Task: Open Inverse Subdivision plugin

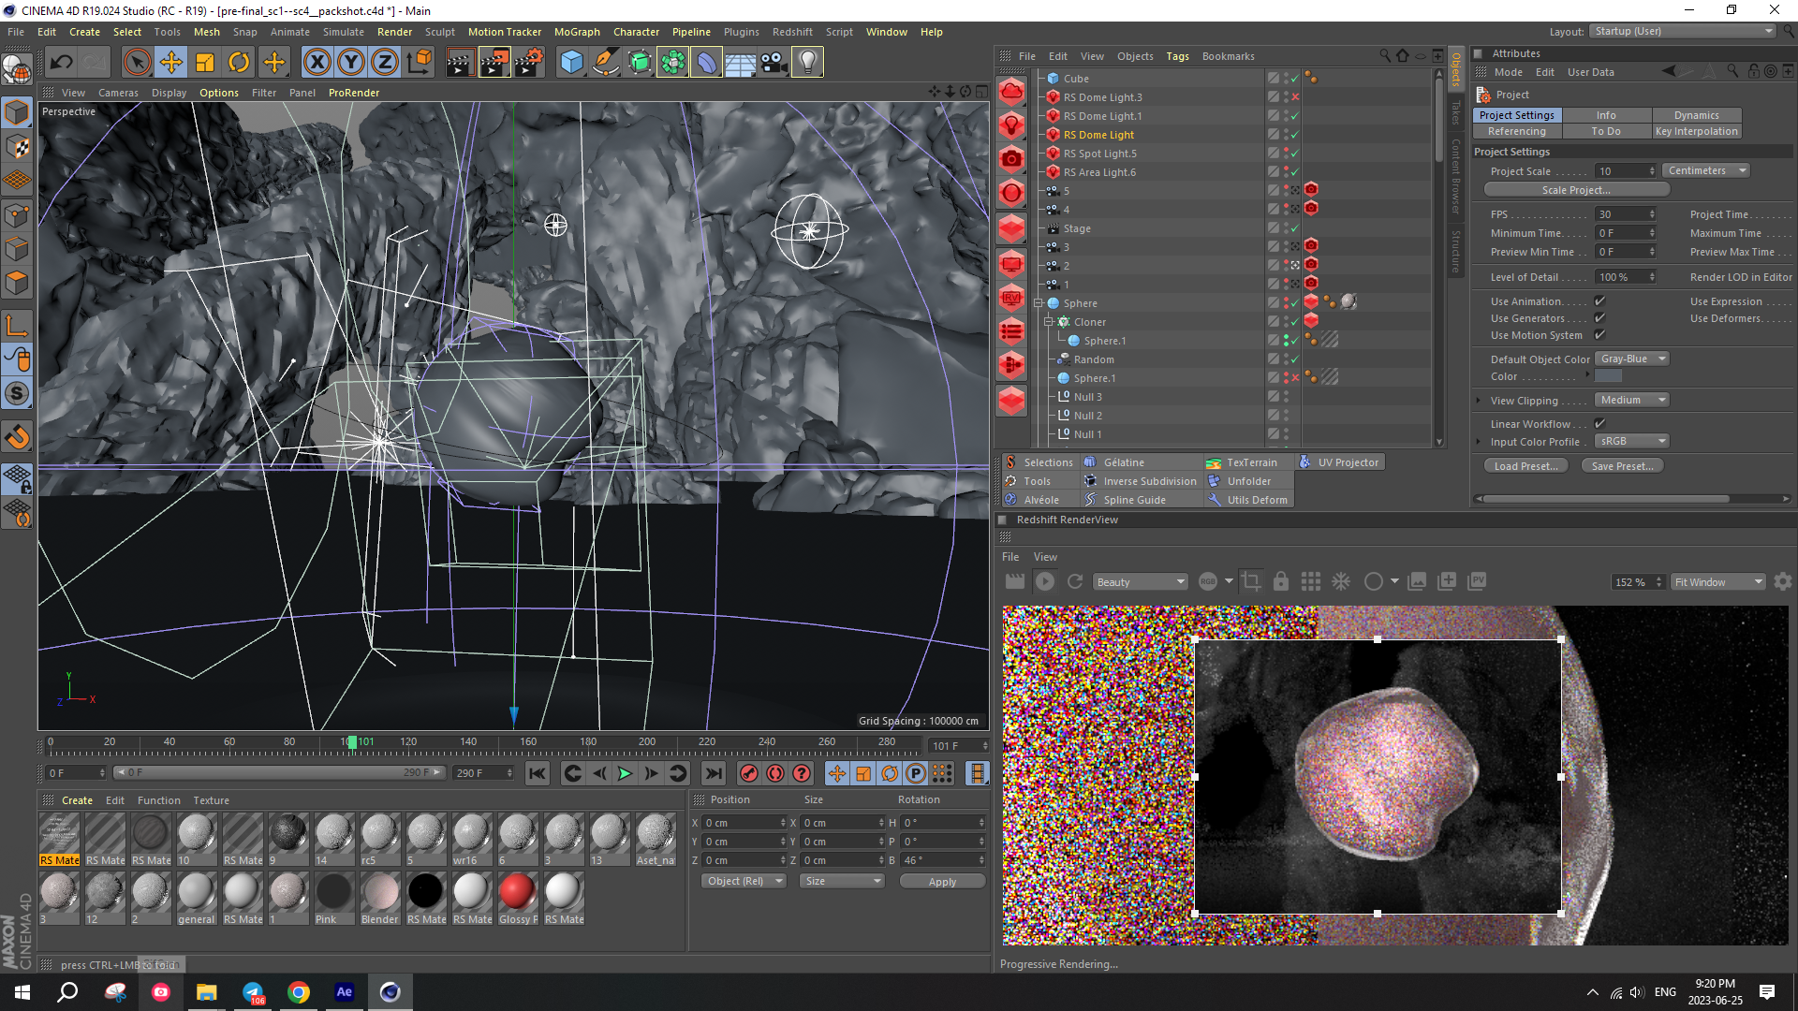Action: tap(1142, 481)
